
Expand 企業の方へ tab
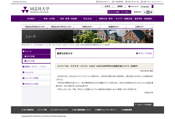[x=140, y=27]
